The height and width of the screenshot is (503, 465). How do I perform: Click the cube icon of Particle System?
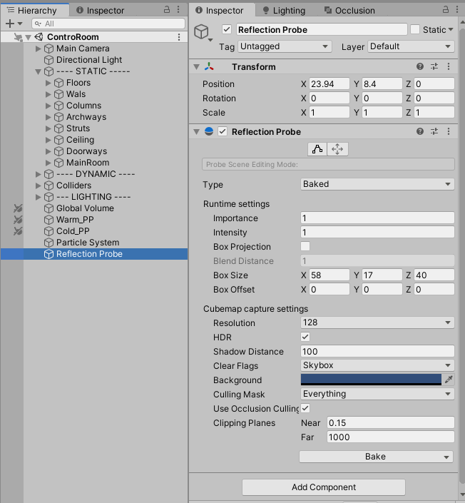tap(48, 243)
